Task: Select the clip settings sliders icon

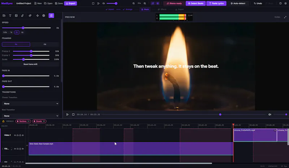Action: [51, 16]
